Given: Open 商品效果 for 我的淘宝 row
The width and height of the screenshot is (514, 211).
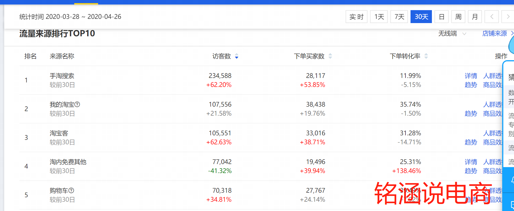Looking at the screenshot, I should tap(493, 113).
